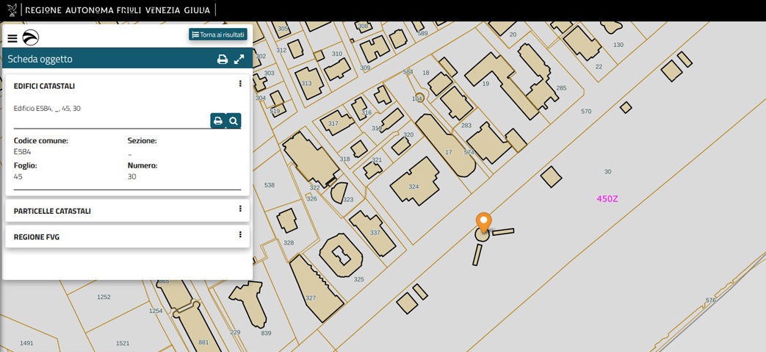The width and height of the screenshot is (766, 352).
Task: Click the Regione FVG eagle emblem in header
Action: click(12, 10)
